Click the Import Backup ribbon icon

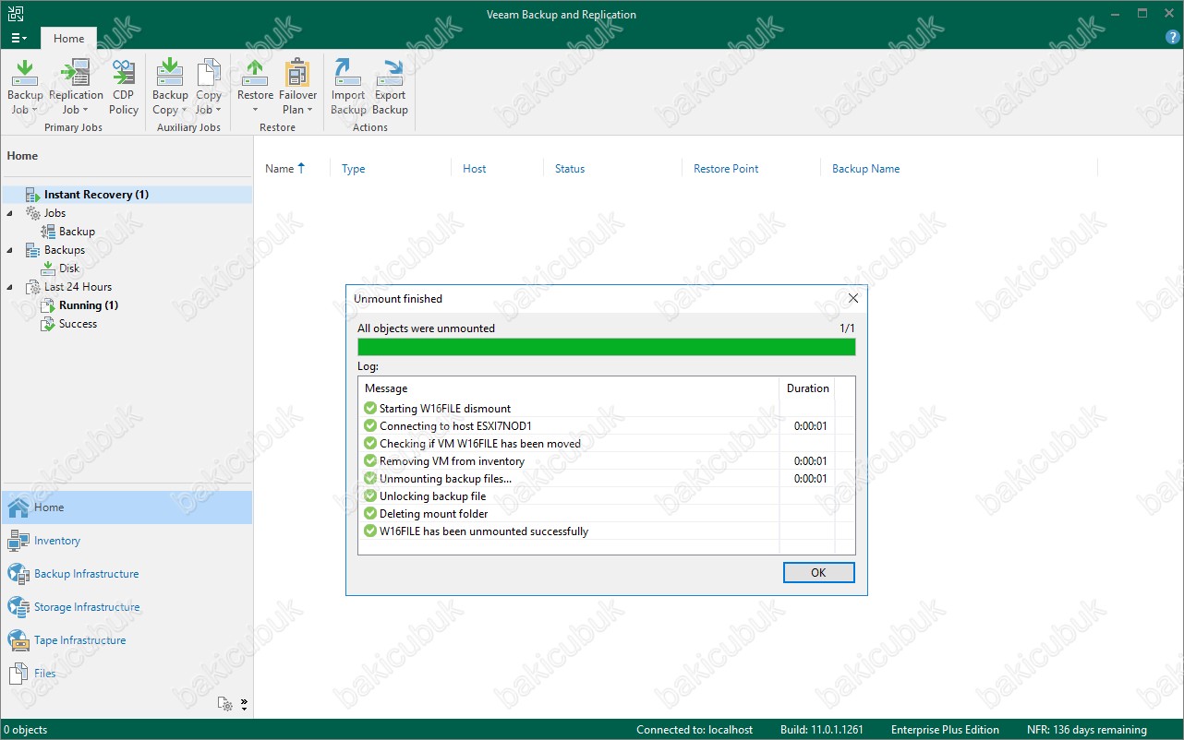[348, 88]
